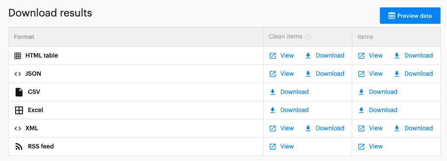Click the help icon next to Clean items
The height and width of the screenshot is (161, 447).
308,37
